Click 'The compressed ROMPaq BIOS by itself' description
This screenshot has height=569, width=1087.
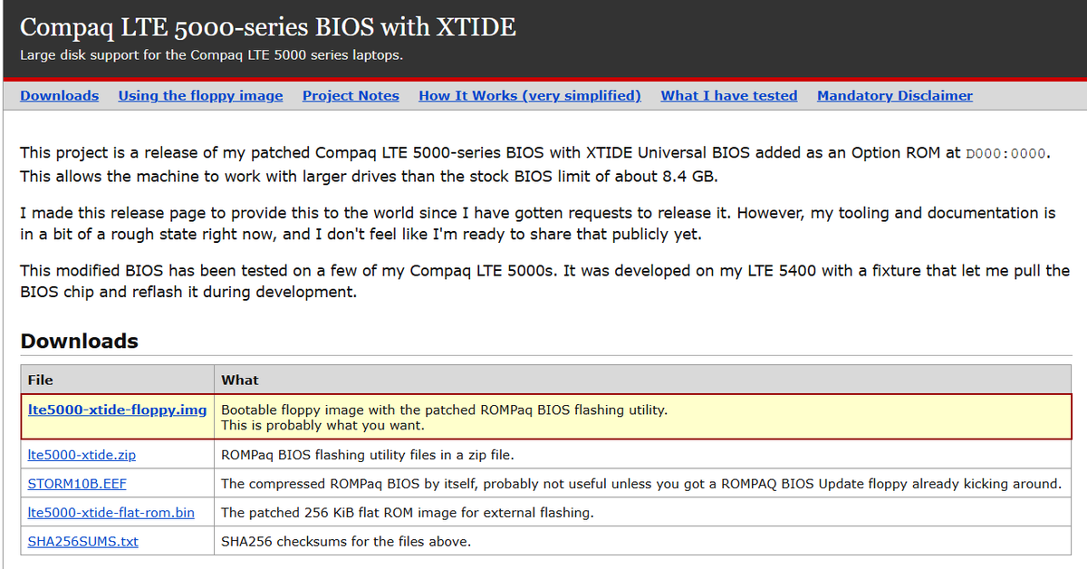641,484
